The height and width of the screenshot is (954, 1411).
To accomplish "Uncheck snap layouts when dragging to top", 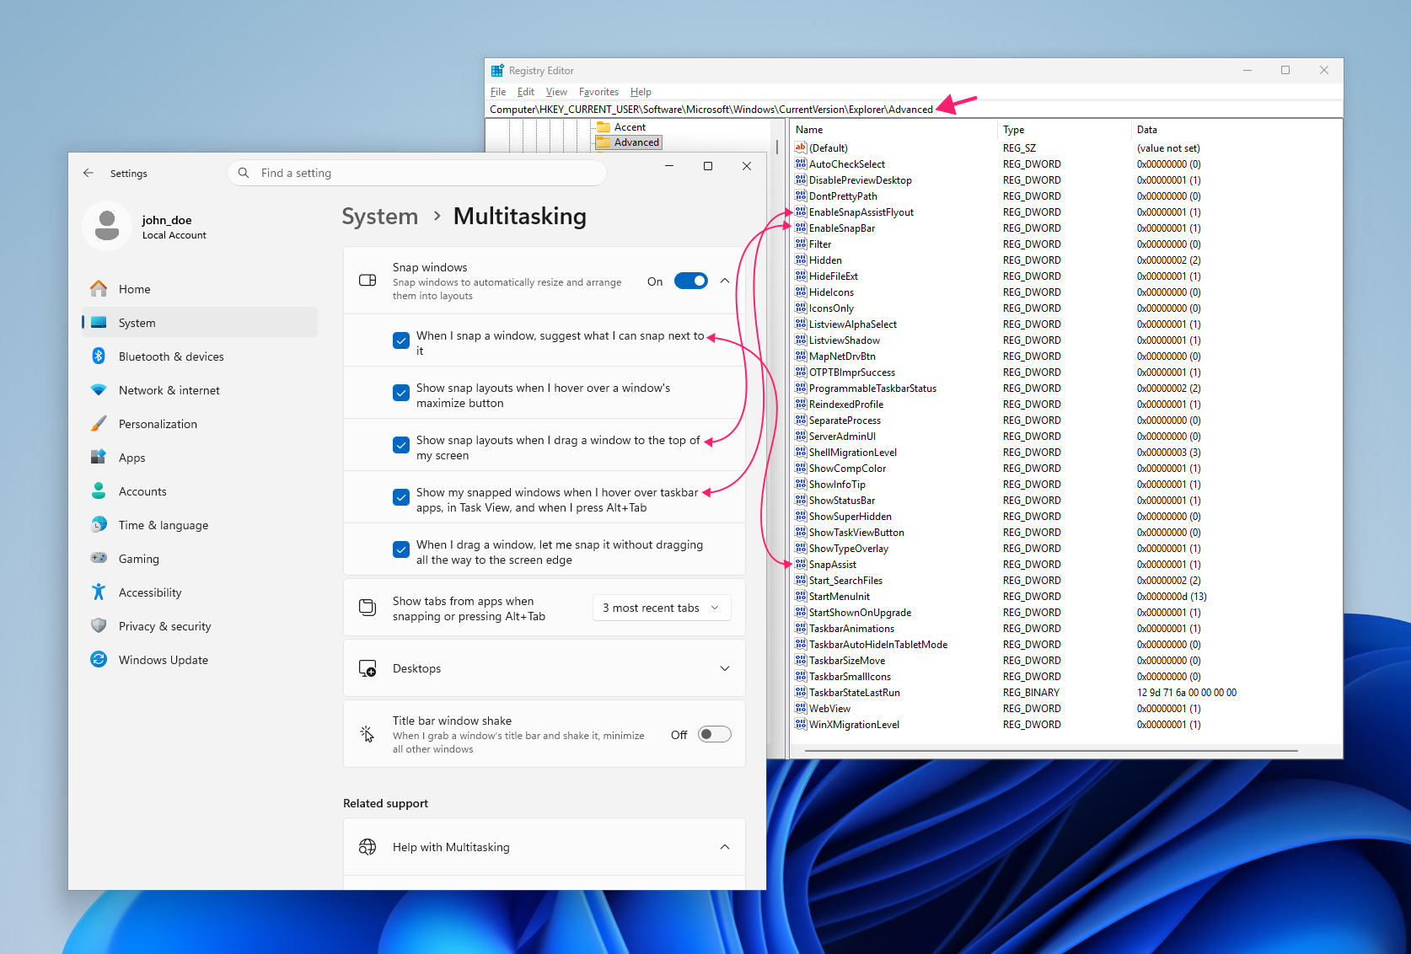I will (x=401, y=445).
